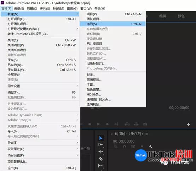Open the button editor plus icon

(x=189, y=125)
